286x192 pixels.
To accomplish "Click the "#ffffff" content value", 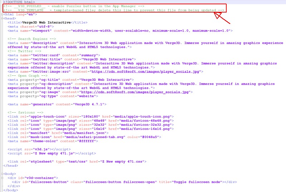I will pyautogui.click(x=87, y=141).
